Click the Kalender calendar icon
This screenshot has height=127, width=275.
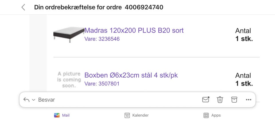[x=127, y=116]
